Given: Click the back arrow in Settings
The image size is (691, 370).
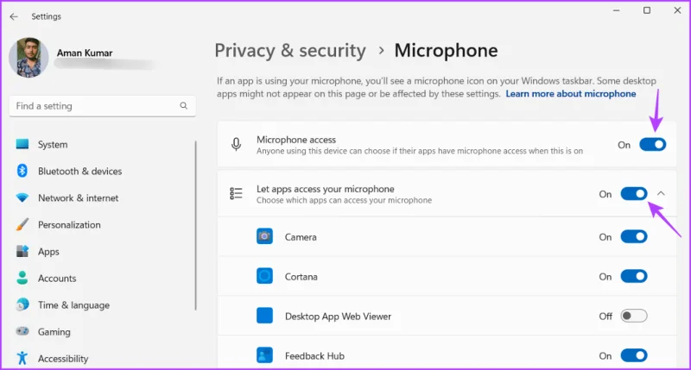Looking at the screenshot, I should 14,16.
